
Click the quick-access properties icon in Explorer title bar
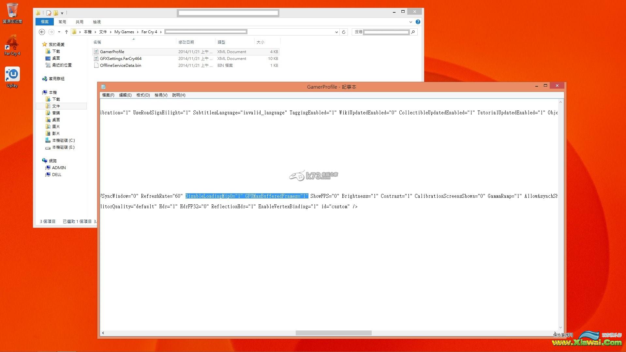[49, 13]
